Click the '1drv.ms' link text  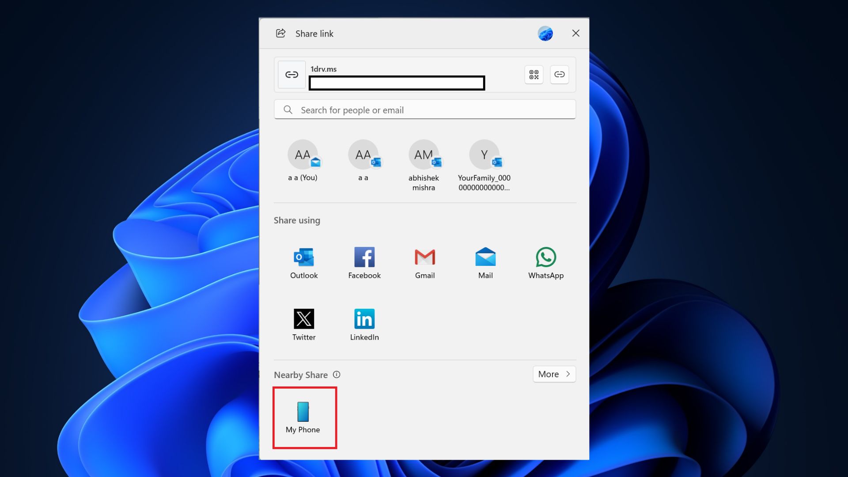pyautogui.click(x=323, y=69)
